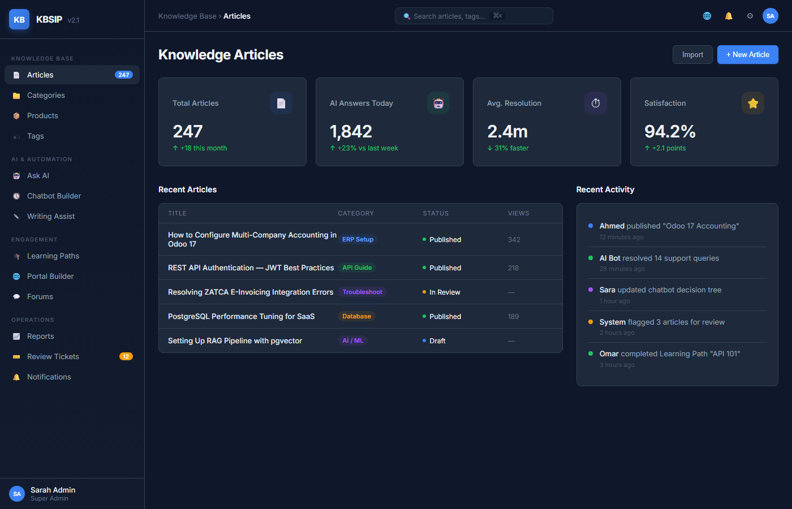This screenshot has width=792, height=509.
Task: Navigate to the Tags section
Action: pyautogui.click(x=35, y=136)
